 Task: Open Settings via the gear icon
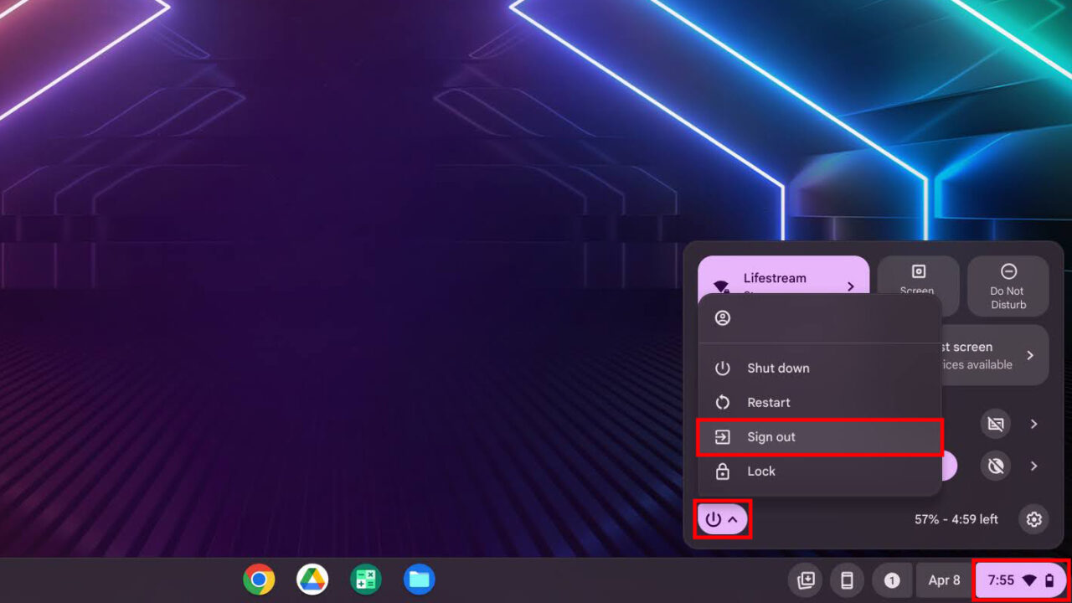tap(1033, 518)
